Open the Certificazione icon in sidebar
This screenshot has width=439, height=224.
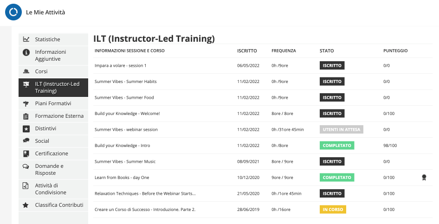pos(26,154)
